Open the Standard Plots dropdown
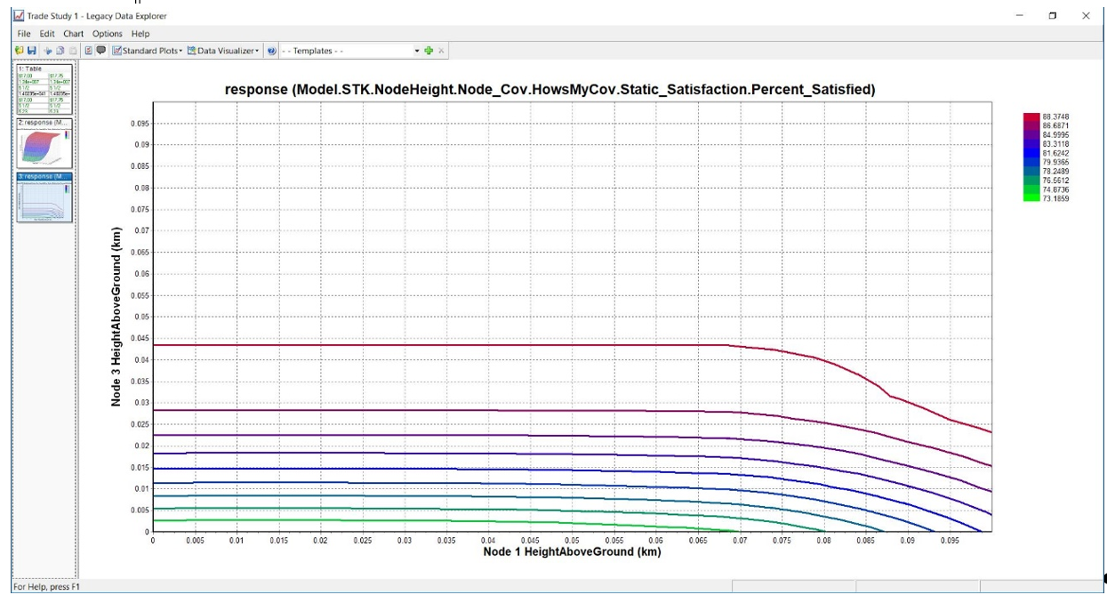 148,51
